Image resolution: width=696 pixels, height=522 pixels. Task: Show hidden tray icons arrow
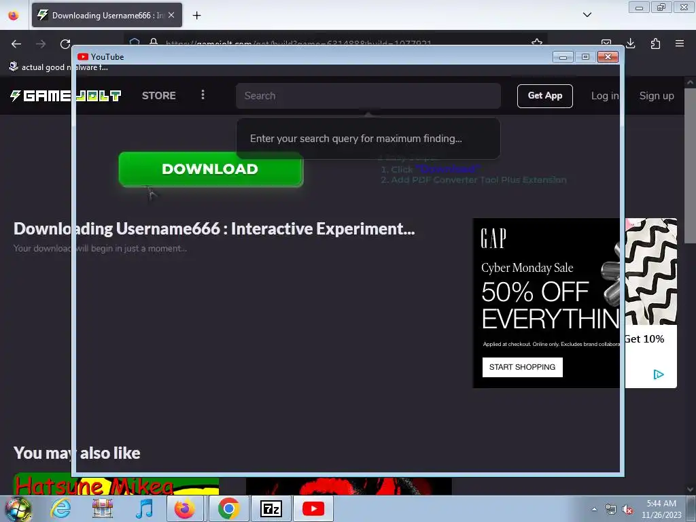point(594,509)
